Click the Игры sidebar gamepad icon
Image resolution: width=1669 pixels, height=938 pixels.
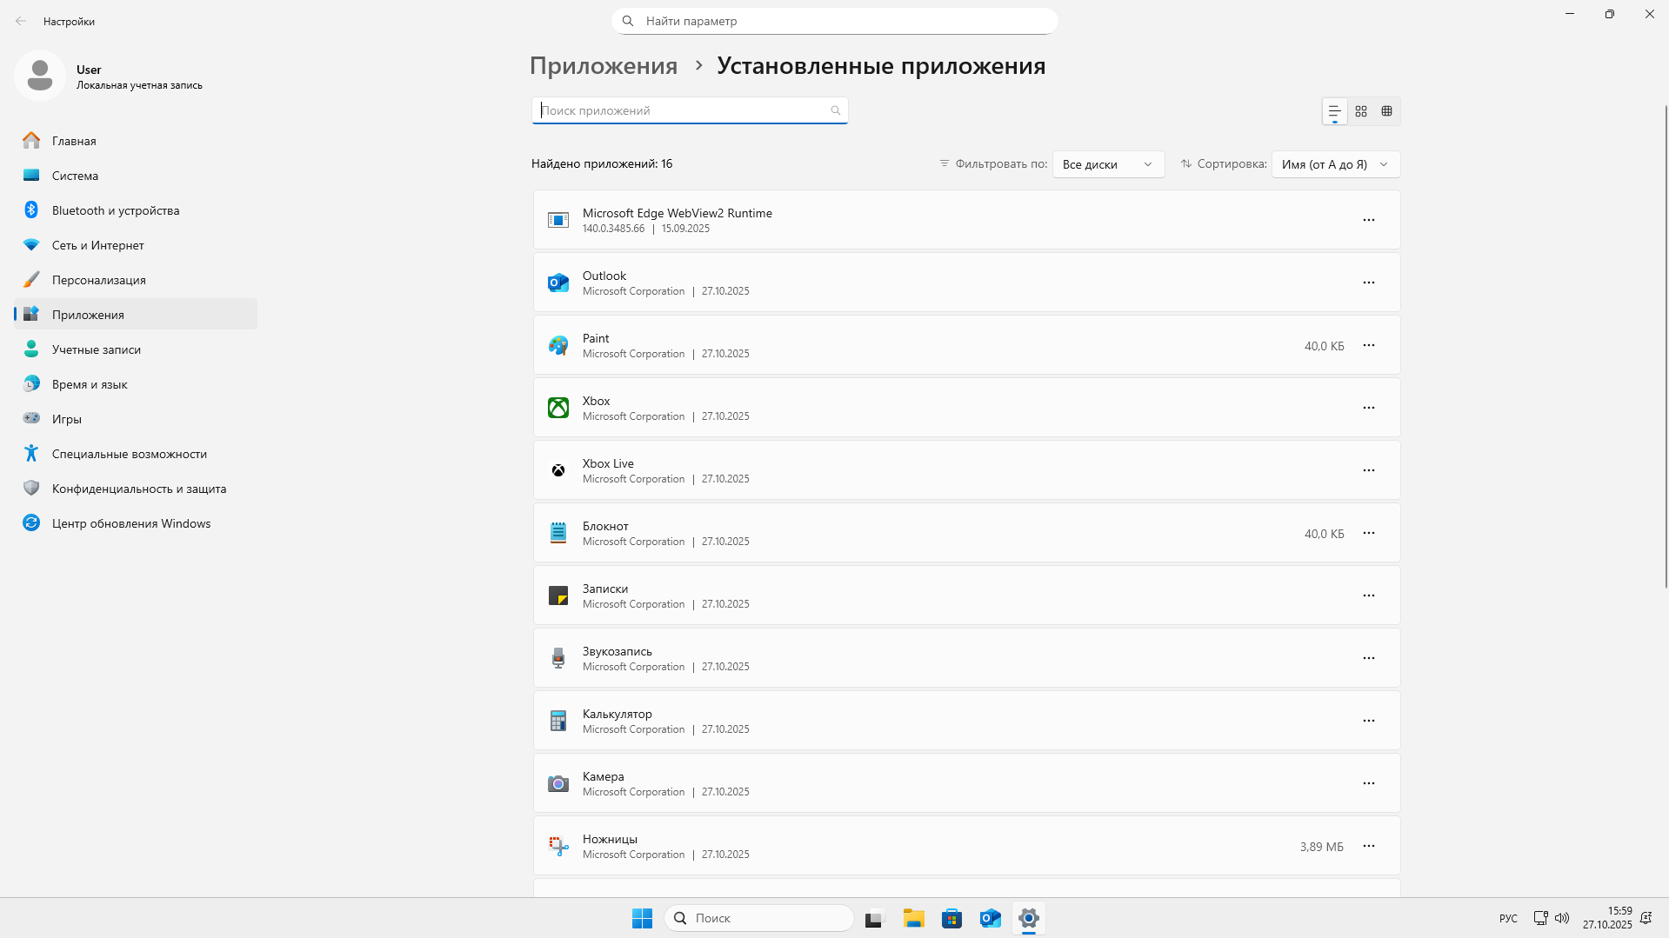[x=31, y=418]
